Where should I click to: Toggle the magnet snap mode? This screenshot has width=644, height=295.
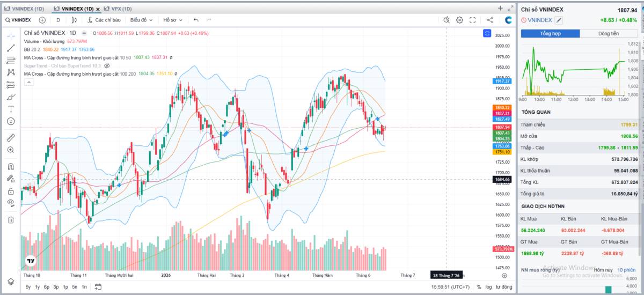coord(10,166)
